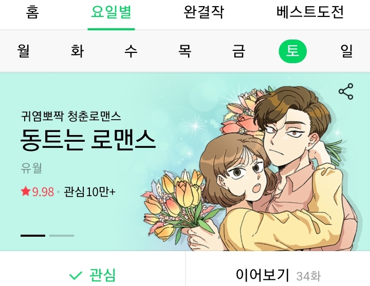Select Monday 월 in day selector

[x=24, y=51]
